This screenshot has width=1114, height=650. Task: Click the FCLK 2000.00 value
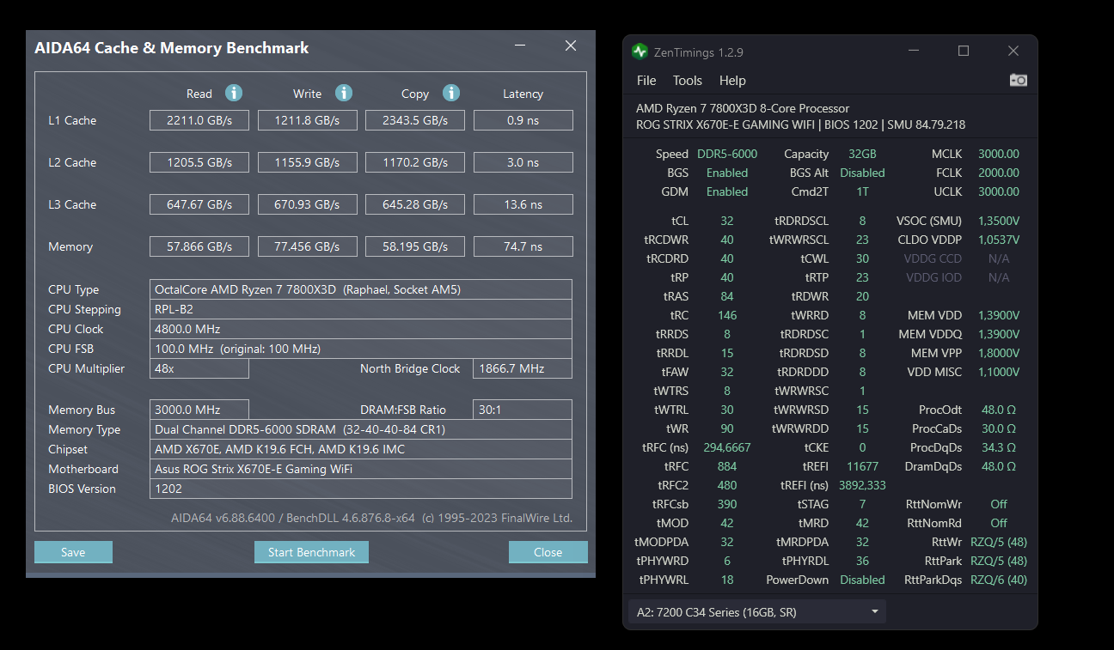tap(999, 173)
